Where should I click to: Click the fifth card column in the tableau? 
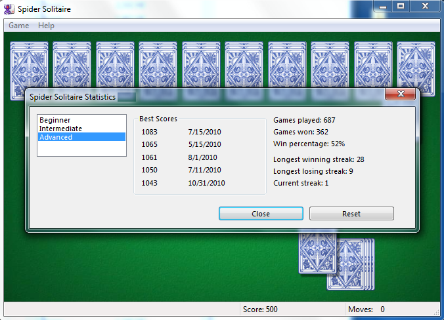(200, 65)
